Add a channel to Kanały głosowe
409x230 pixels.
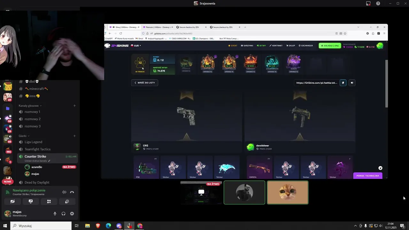(74, 106)
